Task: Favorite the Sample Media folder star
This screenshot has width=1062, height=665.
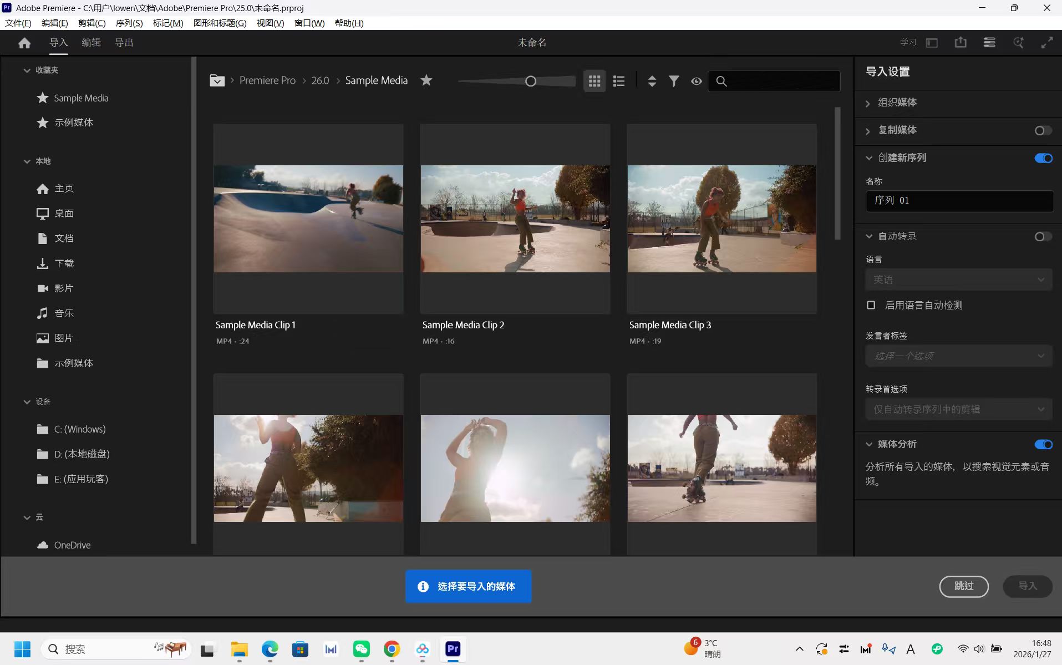Action: point(426,80)
